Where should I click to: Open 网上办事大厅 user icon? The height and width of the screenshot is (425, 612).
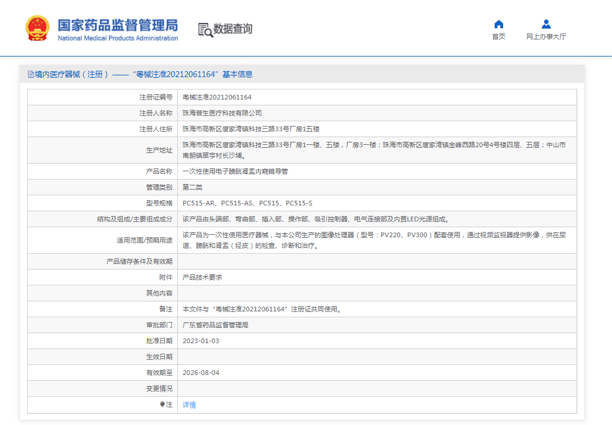point(546,24)
